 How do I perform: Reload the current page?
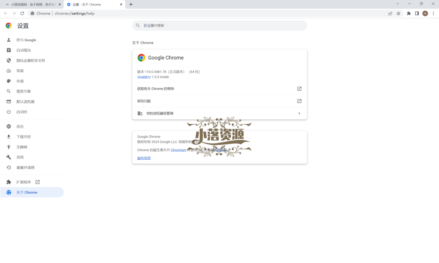pos(22,13)
